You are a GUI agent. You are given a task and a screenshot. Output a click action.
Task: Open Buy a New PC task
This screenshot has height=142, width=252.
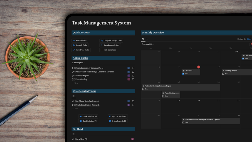click(81, 139)
